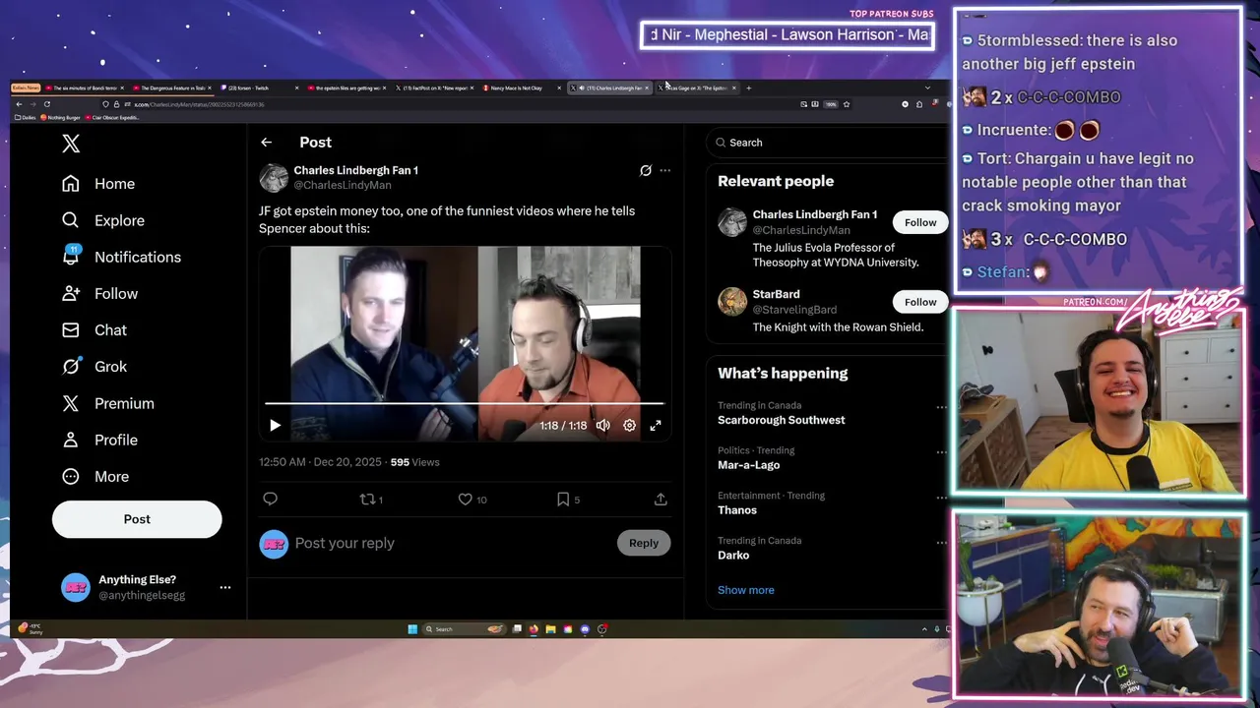The height and width of the screenshot is (708, 1260).
Task: Open Profile in X sidebar
Action: pyautogui.click(x=99, y=440)
